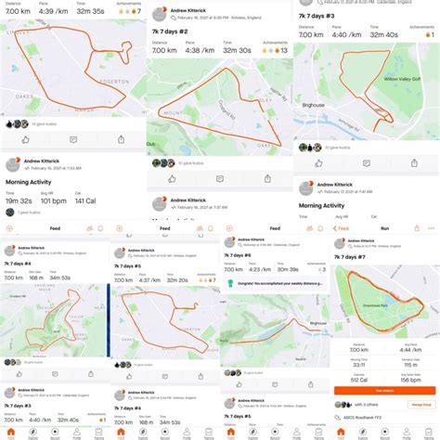Open the Profile tab on the Run screen
The width and height of the screenshot is (440, 440).
(x=407, y=433)
